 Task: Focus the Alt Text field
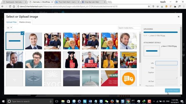tap(167, 81)
